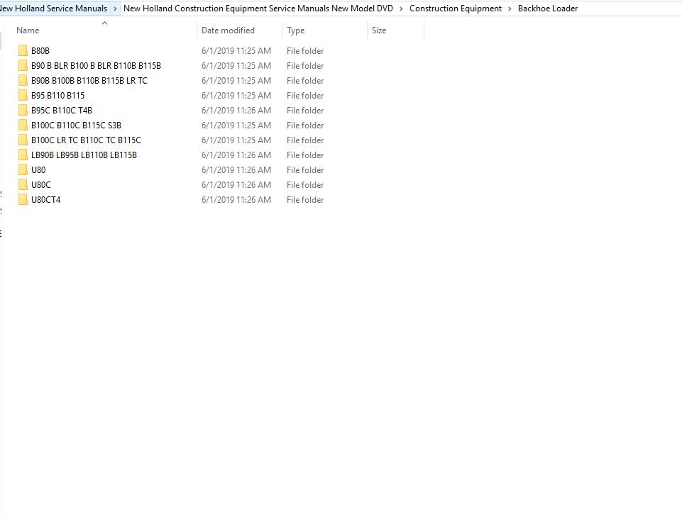Select folder name B90 B BLR B100 B BLR B110B B115B
This screenshot has height=519, width=682.
tap(96, 66)
